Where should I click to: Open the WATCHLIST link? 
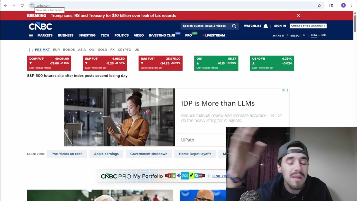(x=253, y=26)
